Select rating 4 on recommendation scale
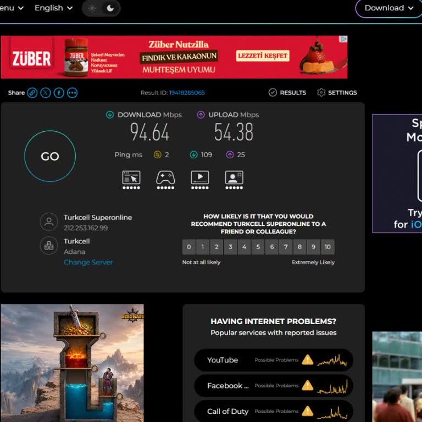Viewport: 422px width, 422px height. click(245, 247)
